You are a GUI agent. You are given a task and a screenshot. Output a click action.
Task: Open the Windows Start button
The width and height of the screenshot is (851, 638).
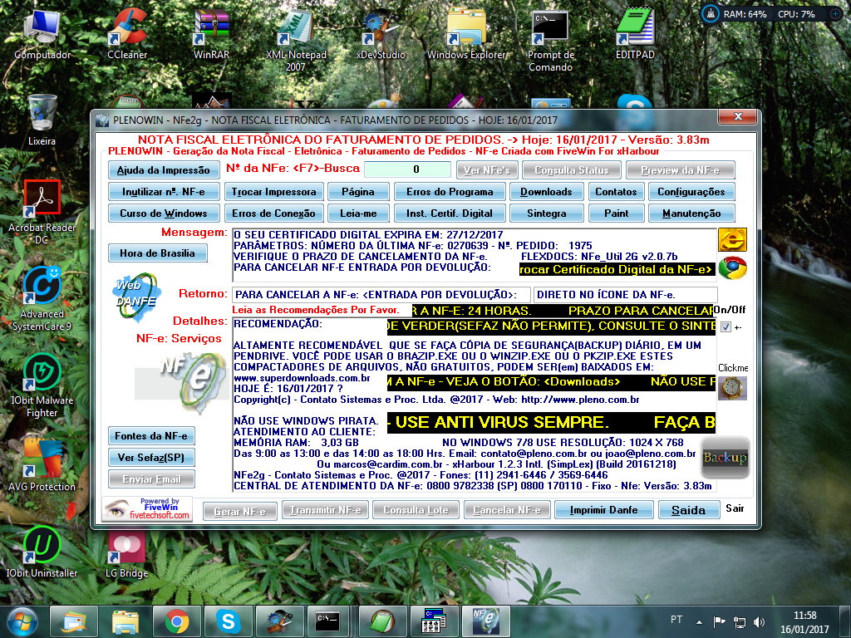click(22, 621)
